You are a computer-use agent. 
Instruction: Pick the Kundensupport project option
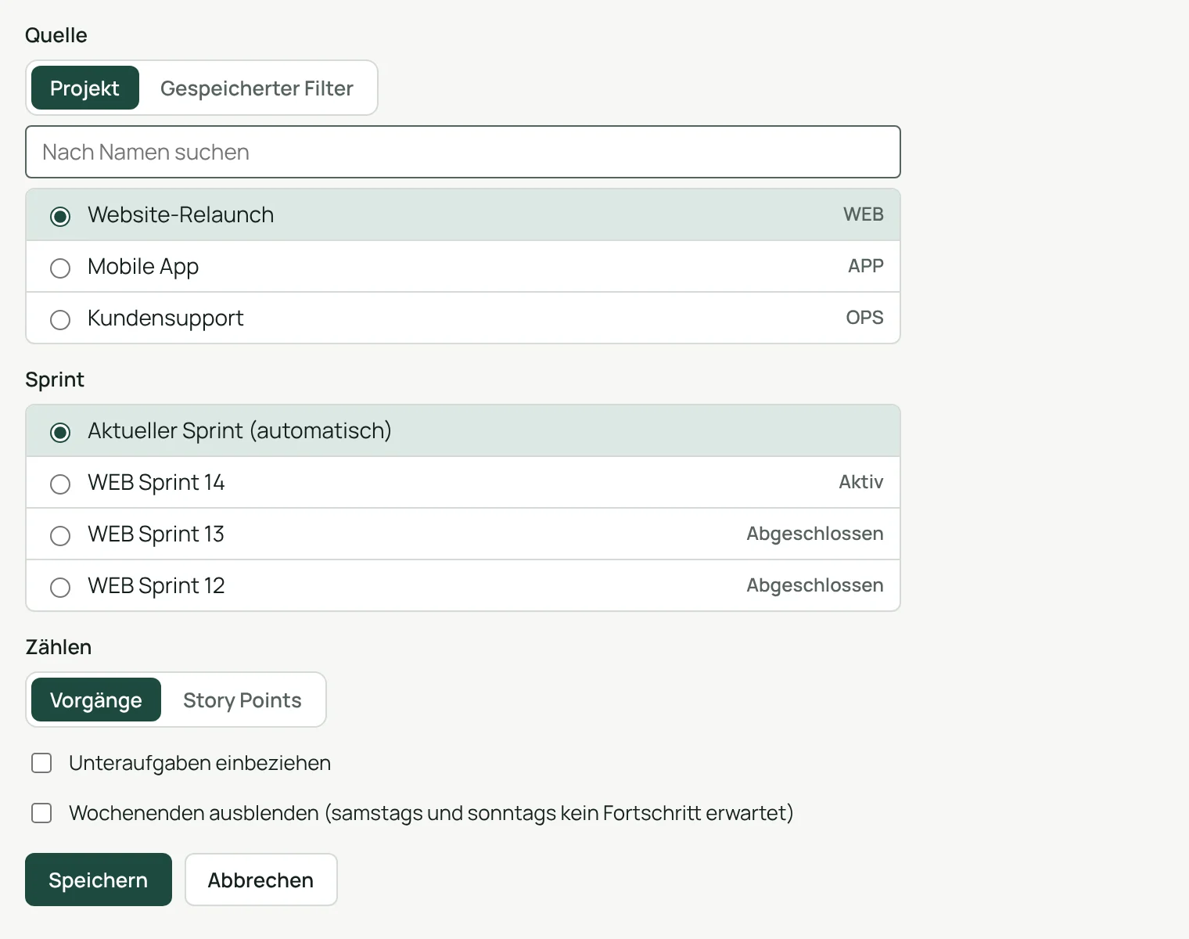[463, 318]
